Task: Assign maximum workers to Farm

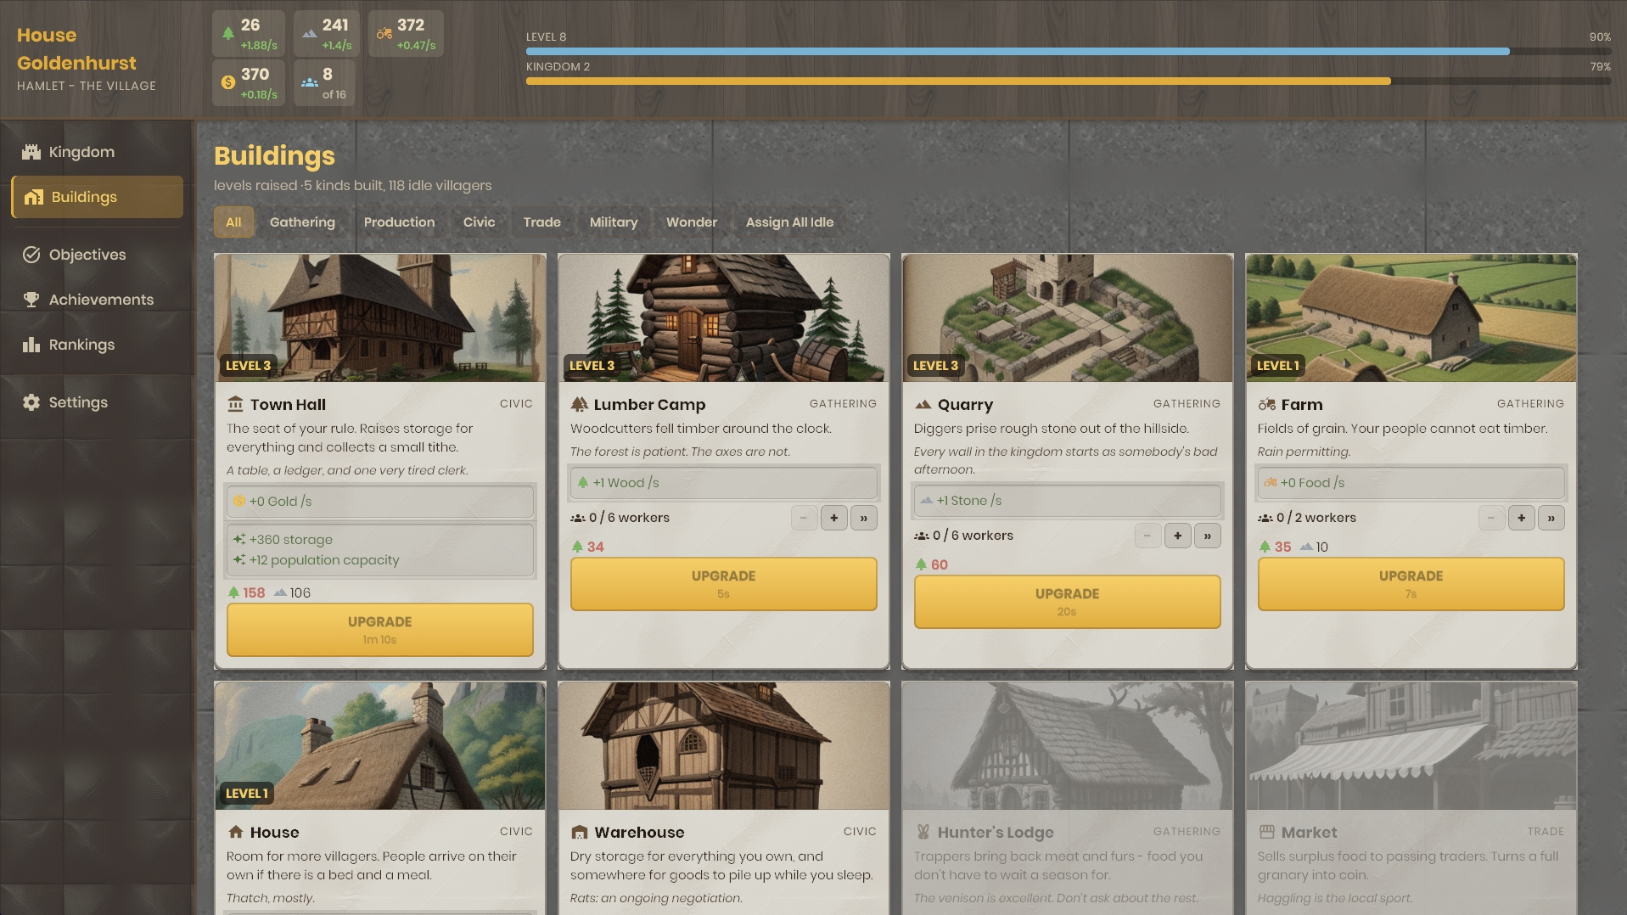Action: point(1551,518)
